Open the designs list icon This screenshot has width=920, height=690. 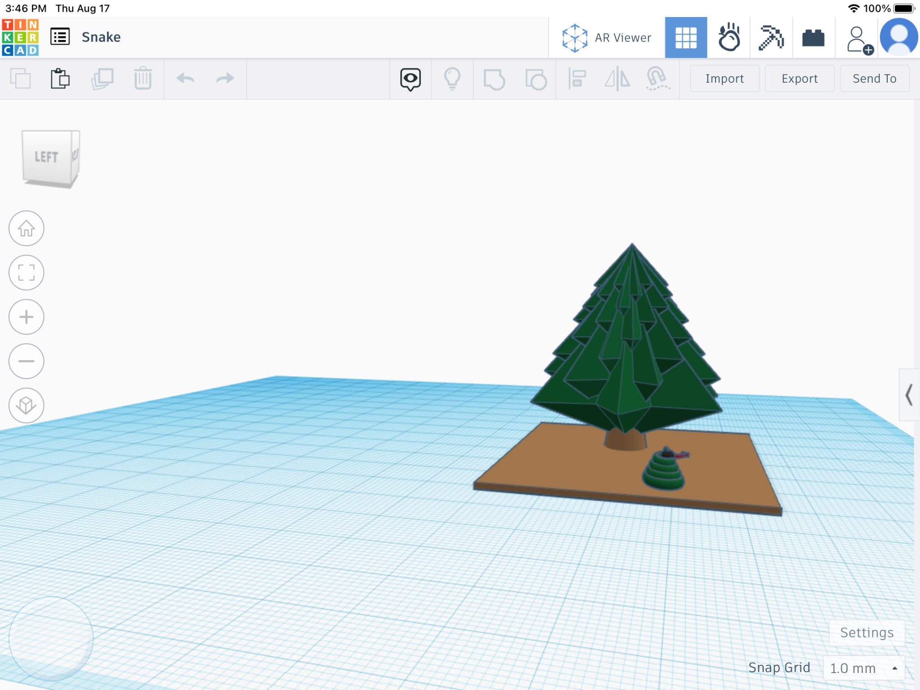click(60, 37)
